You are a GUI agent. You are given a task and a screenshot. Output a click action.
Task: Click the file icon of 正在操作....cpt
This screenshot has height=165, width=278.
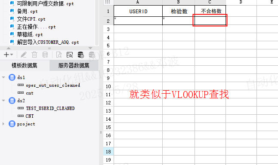point(12,26)
